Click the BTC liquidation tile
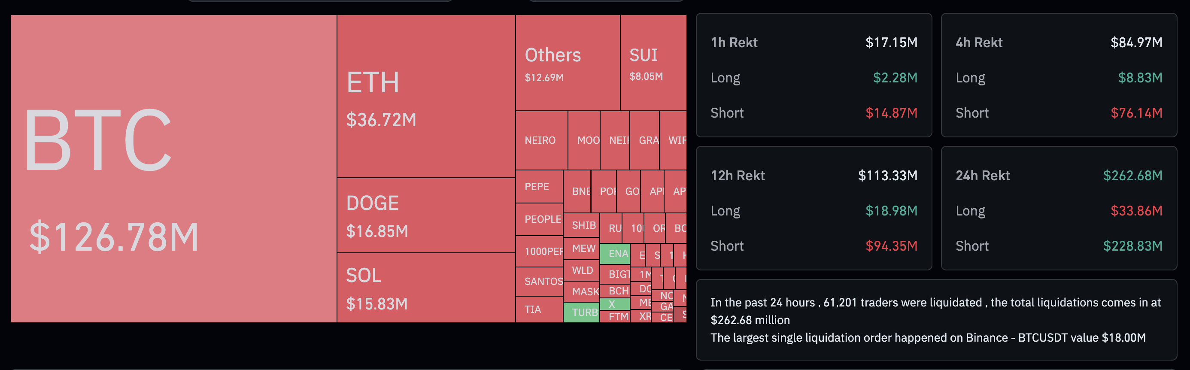 (173, 169)
